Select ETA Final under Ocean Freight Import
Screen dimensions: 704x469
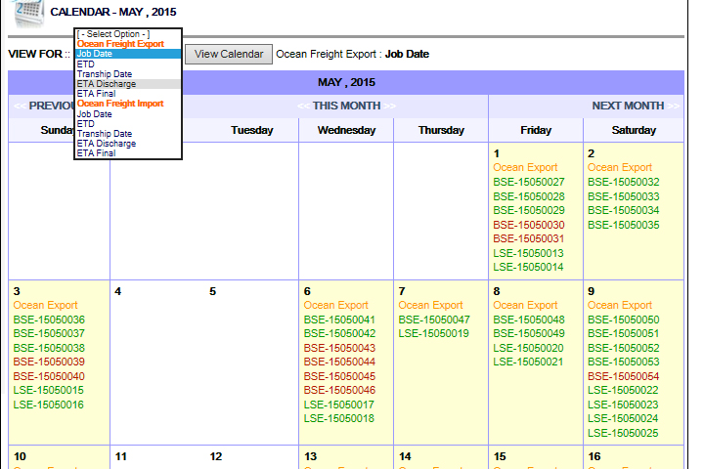128,153
